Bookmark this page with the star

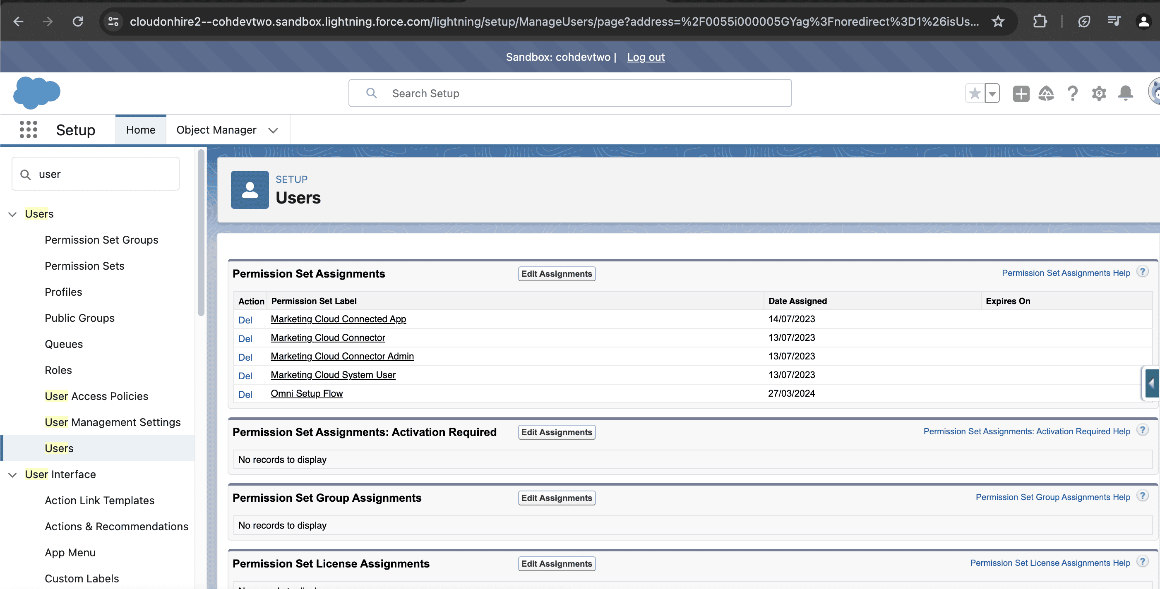998,21
